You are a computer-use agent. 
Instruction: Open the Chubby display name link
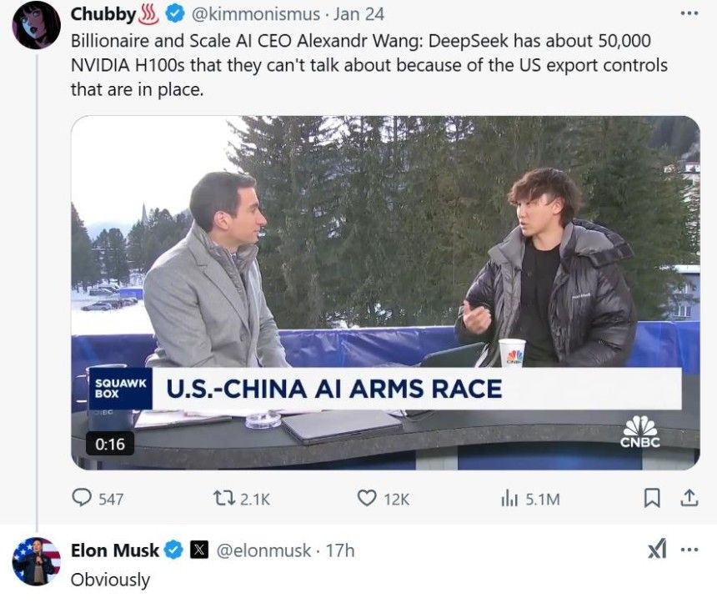103,14
